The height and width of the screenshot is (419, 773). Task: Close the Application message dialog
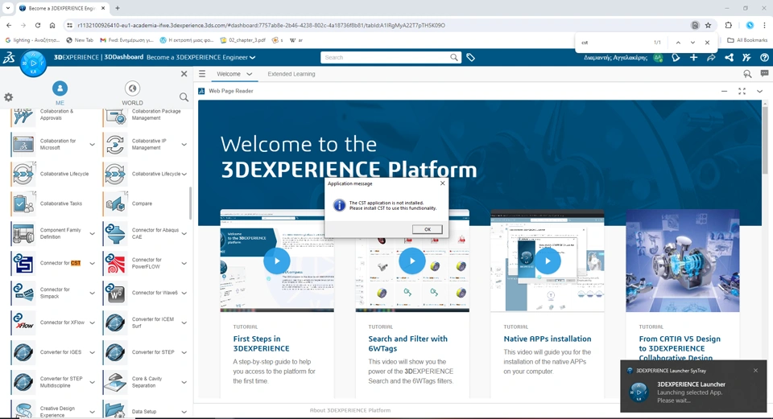point(442,183)
